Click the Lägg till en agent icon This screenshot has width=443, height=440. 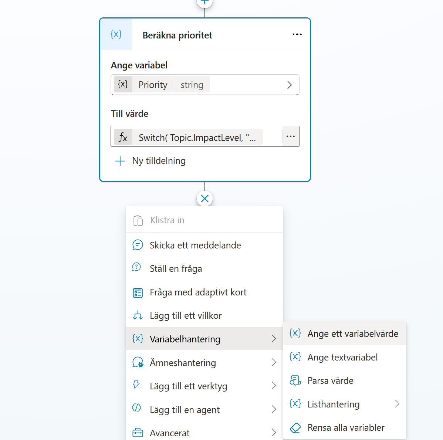pyautogui.click(x=137, y=407)
